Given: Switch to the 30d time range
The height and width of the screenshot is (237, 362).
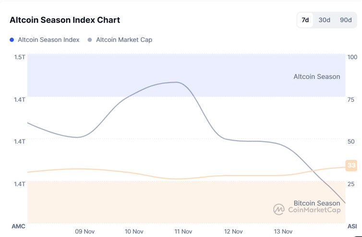Looking at the screenshot, I should 325,20.
